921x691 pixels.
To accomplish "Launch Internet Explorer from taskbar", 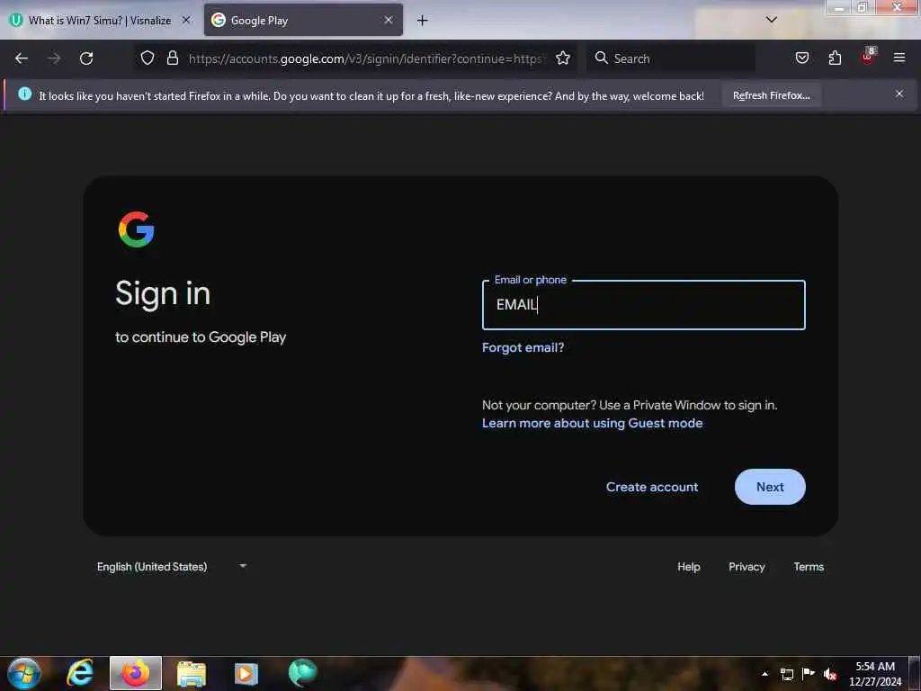I will [80, 673].
